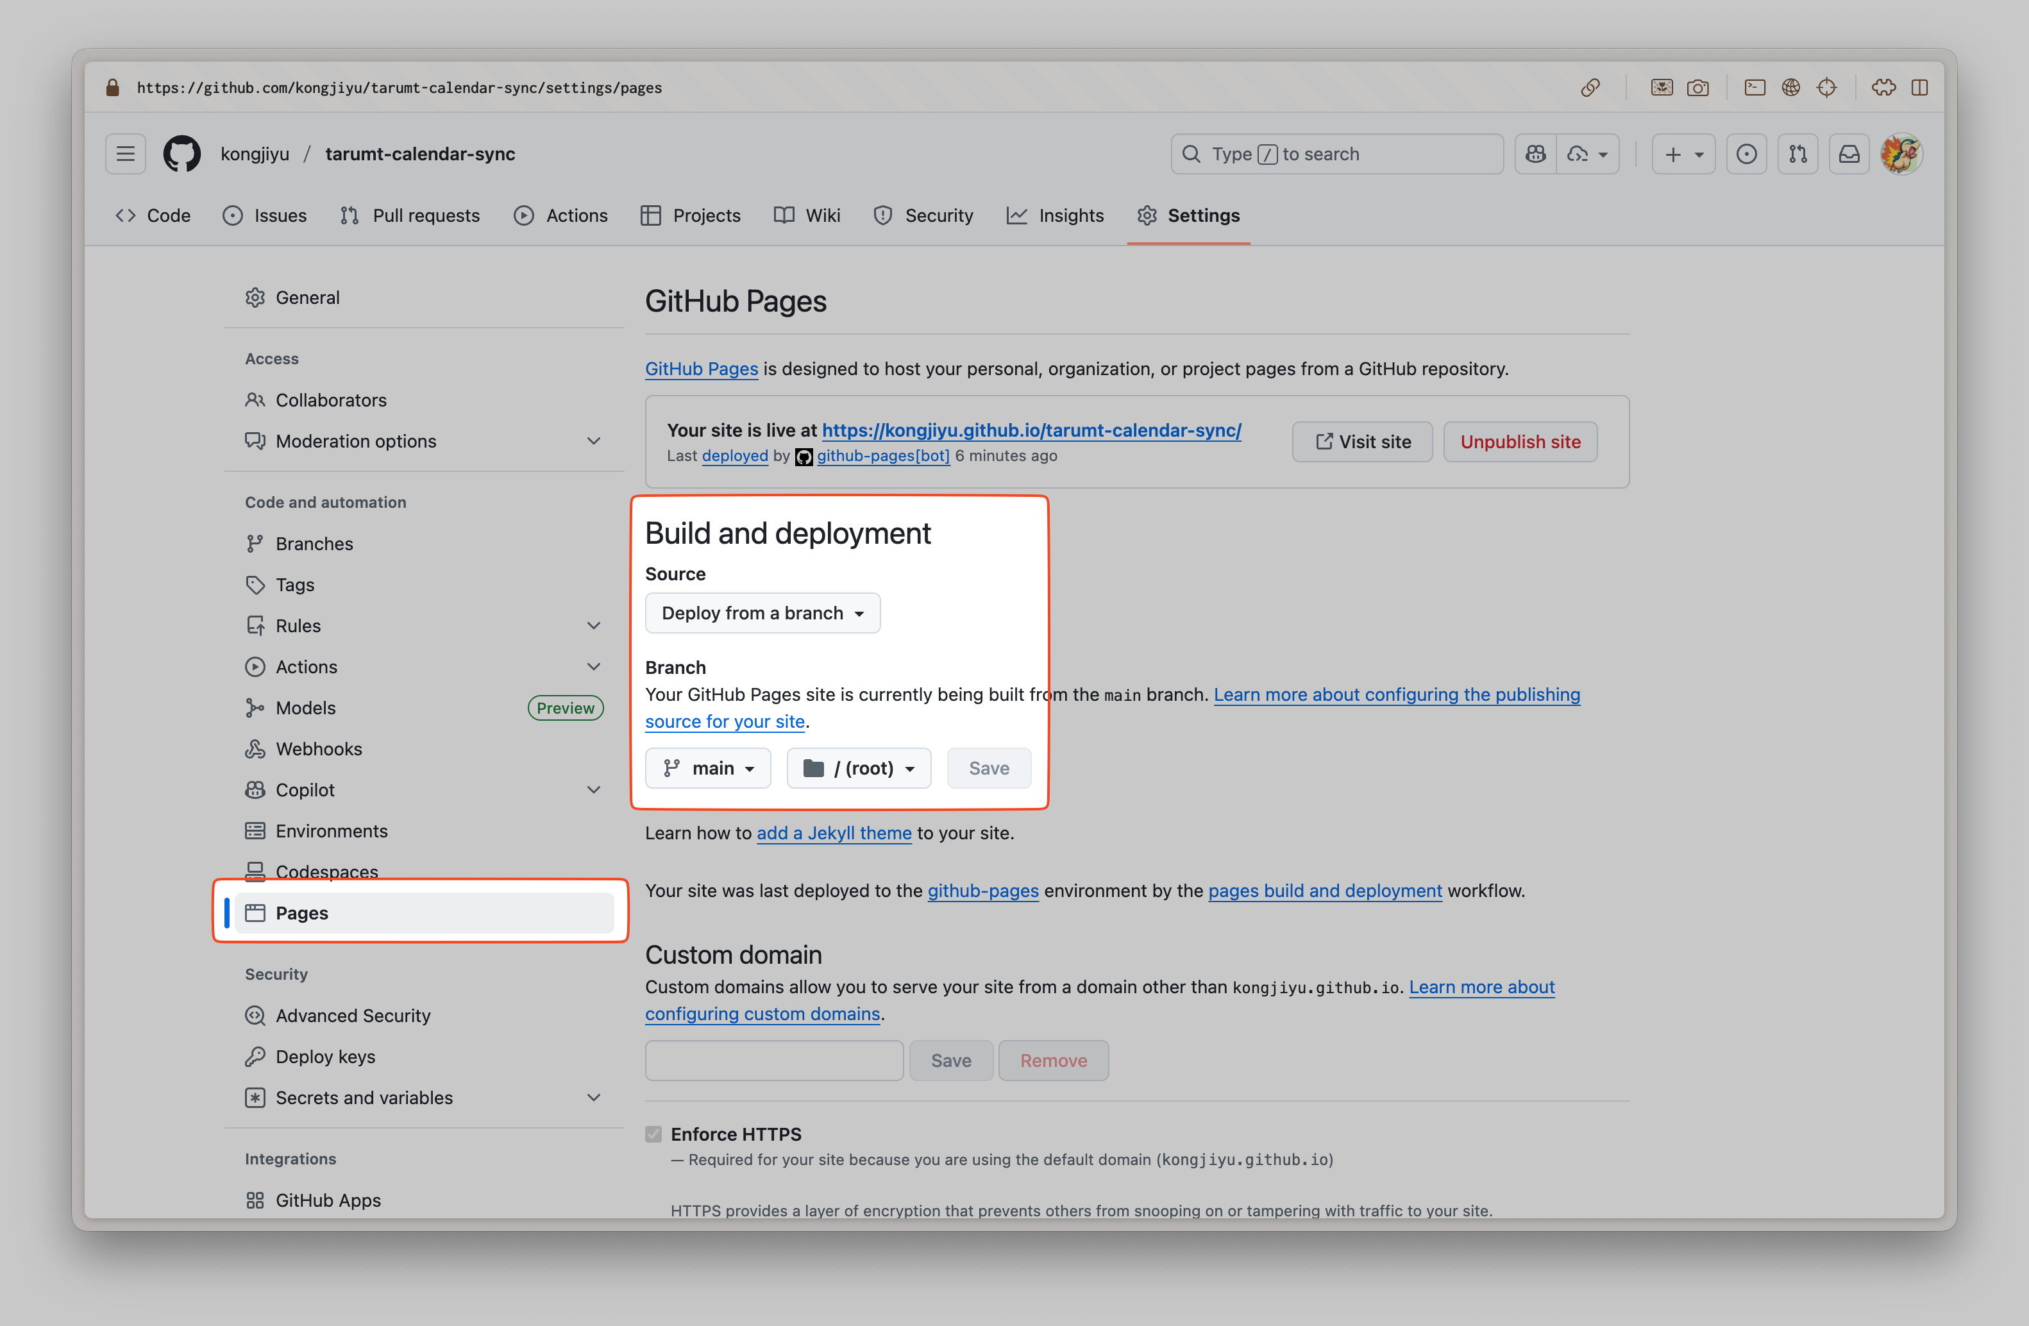Click the custom domain text field
The height and width of the screenshot is (1326, 2029).
click(773, 1060)
